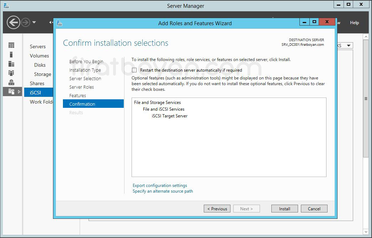Click the Install button

pyautogui.click(x=285, y=209)
